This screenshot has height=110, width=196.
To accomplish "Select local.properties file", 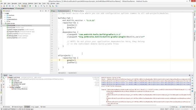I will (17, 38).
